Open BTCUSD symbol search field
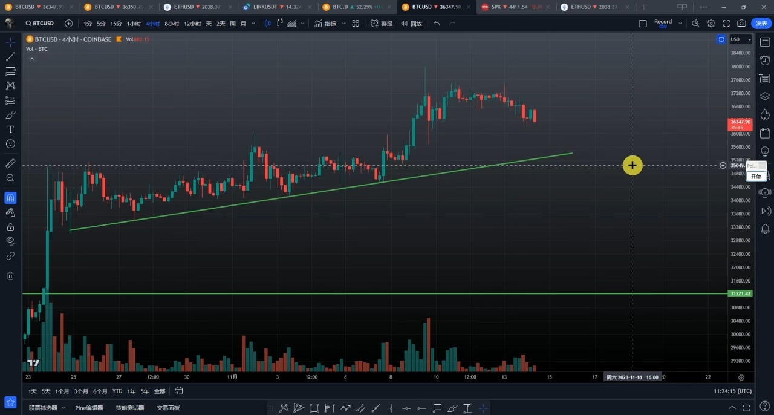The width and height of the screenshot is (774, 415). click(x=40, y=23)
